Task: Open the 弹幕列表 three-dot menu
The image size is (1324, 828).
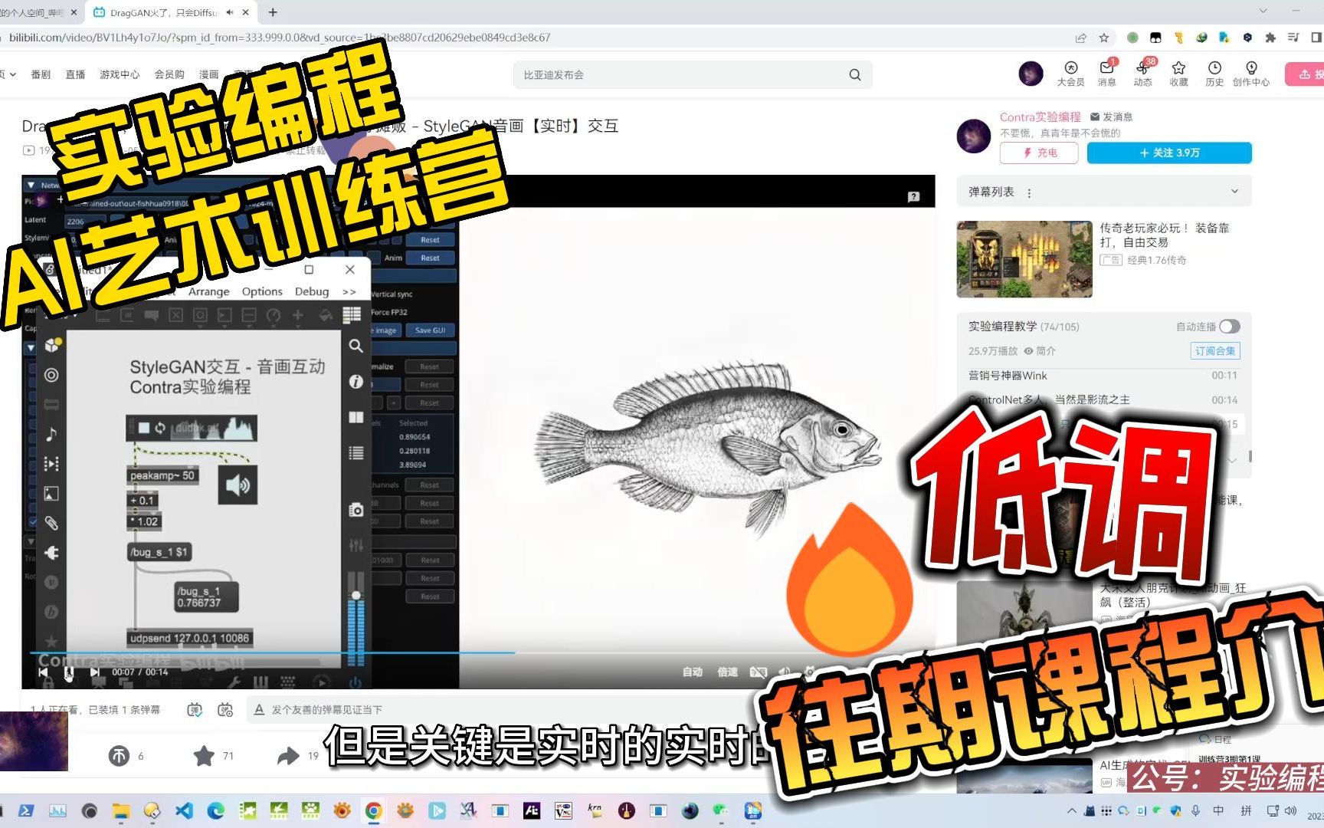Action: (1029, 193)
